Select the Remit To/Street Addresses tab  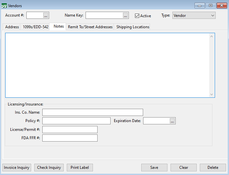coord(90,27)
